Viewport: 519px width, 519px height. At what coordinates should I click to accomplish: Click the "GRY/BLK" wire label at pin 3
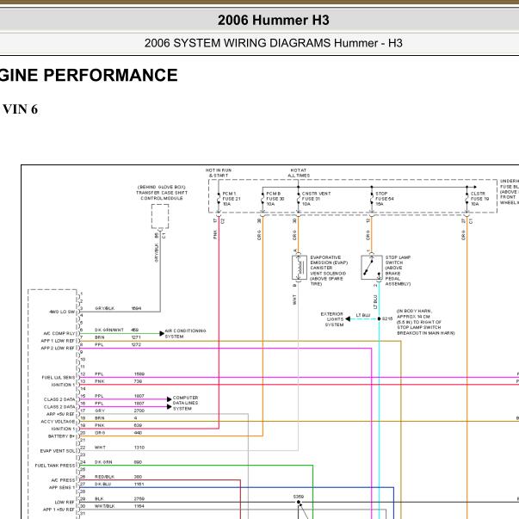click(105, 308)
